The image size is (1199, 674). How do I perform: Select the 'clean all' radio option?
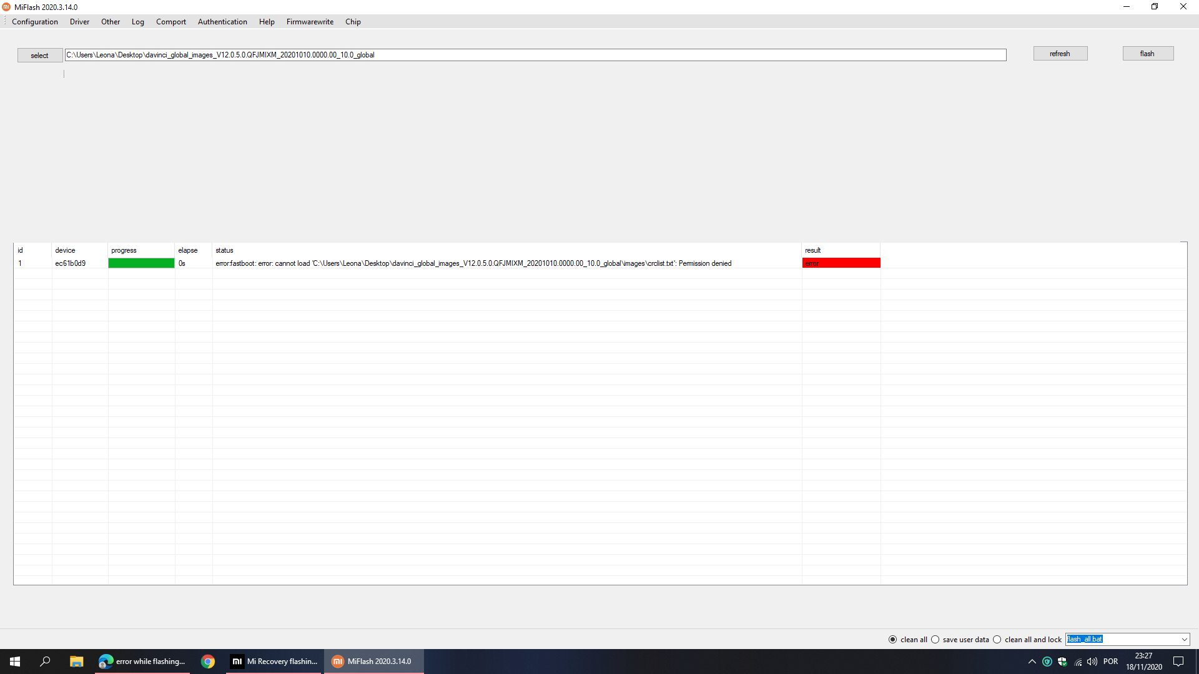(x=893, y=640)
